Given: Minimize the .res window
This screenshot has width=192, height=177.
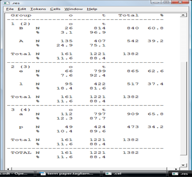Looking at the screenshot, I should 156,2.
